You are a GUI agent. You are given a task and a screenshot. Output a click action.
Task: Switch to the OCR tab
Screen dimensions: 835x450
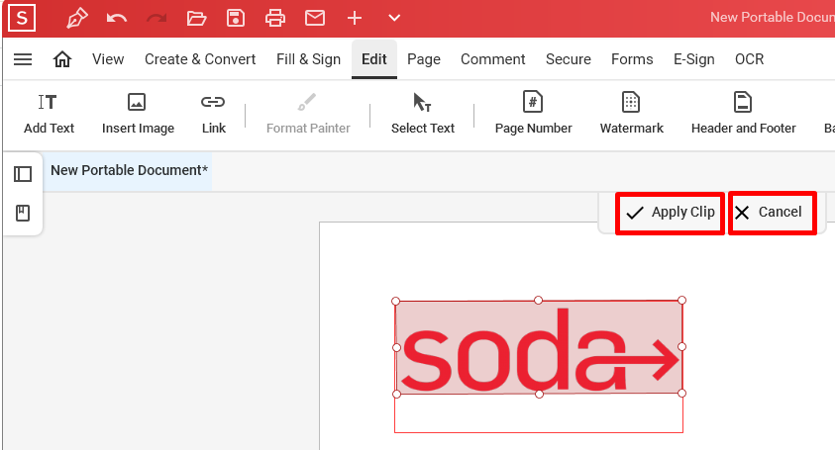click(749, 59)
